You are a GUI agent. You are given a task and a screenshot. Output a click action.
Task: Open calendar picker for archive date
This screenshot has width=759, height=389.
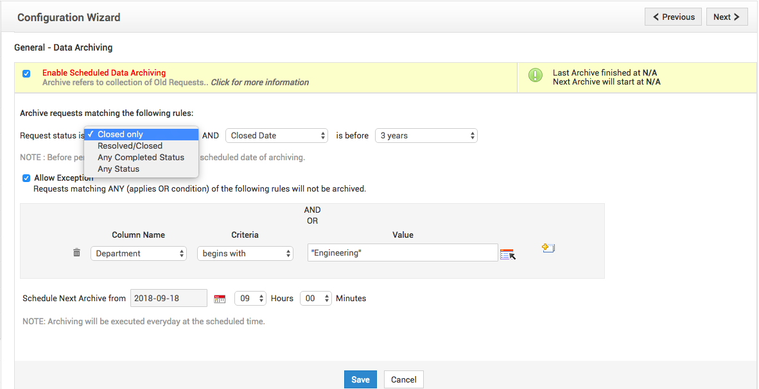tap(220, 299)
